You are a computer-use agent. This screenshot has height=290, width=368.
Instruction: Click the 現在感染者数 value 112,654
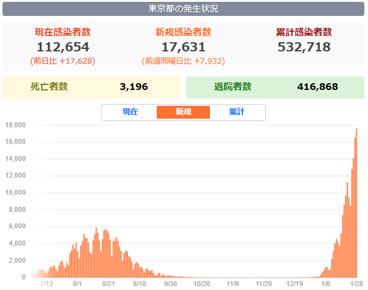(63, 47)
